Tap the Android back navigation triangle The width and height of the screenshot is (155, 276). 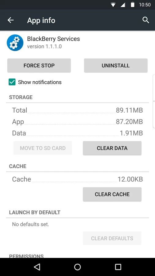pyautogui.click(x=37, y=267)
